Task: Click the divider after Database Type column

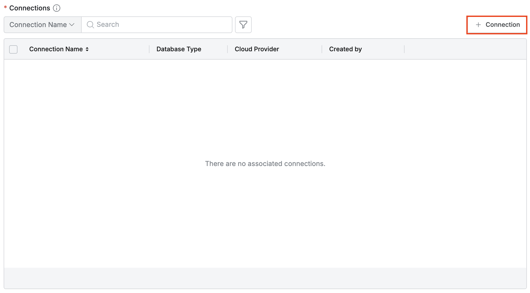Action: tap(227, 49)
